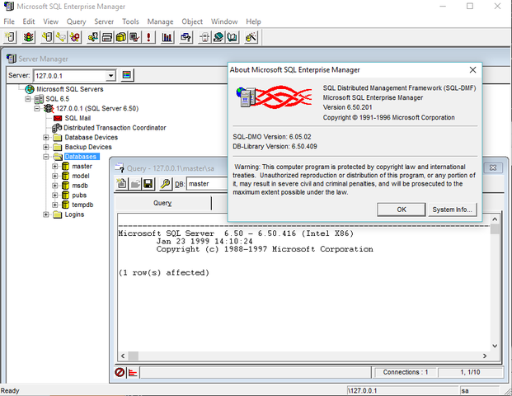The width and height of the screenshot is (512, 396).
Task: Click the yellow wrench query options icon
Action: [x=166, y=184]
